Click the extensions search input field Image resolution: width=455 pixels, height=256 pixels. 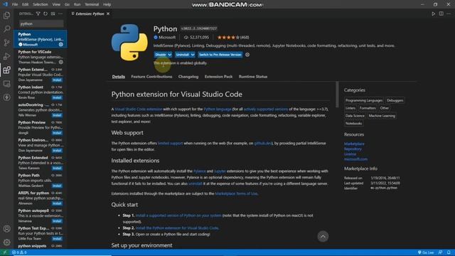tap(41, 23)
